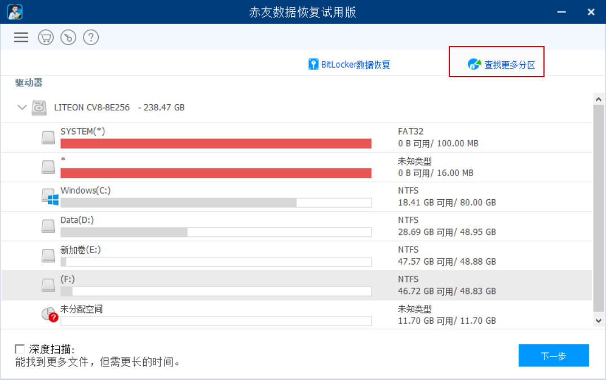Click the shopping cart purchase icon
Image resolution: width=606 pixels, height=380 pixels.
point(46,37)
